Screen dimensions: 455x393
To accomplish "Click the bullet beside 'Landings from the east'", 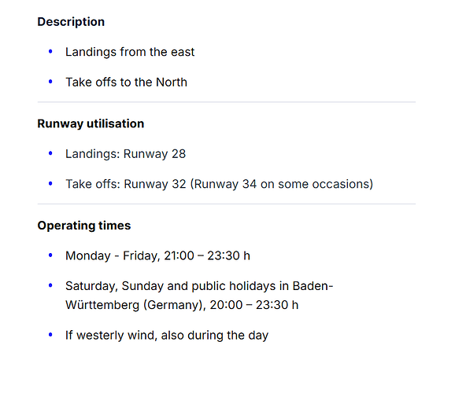I will point(50,52).
